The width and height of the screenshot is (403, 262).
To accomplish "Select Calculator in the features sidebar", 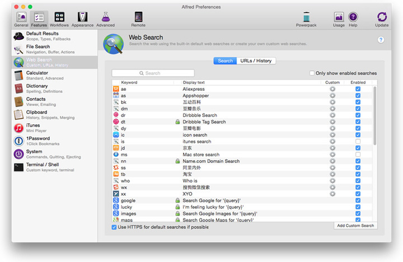I will 37,75.
